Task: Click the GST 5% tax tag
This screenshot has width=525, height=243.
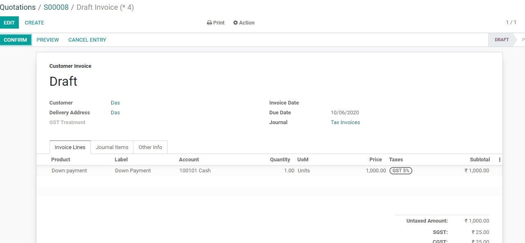Action: click(401, 170)
